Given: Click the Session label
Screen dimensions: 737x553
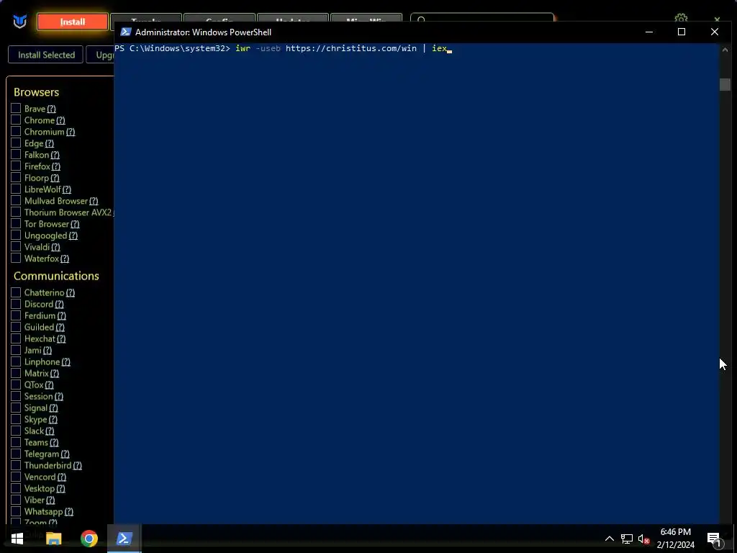Looking at the screenshot, I should pos(39,396).
